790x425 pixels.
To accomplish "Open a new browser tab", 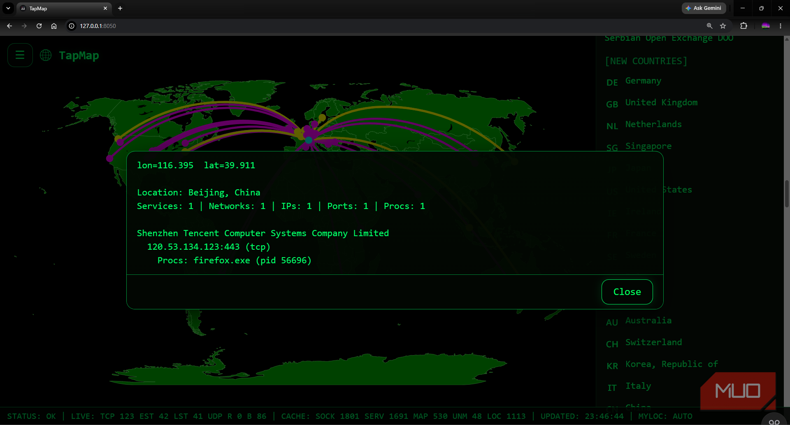I will point(120,8).
